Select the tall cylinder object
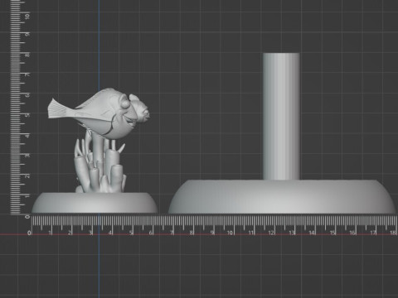Image resolution: width=398 pixels, height=298 pixels. click(x=281, y=117)
